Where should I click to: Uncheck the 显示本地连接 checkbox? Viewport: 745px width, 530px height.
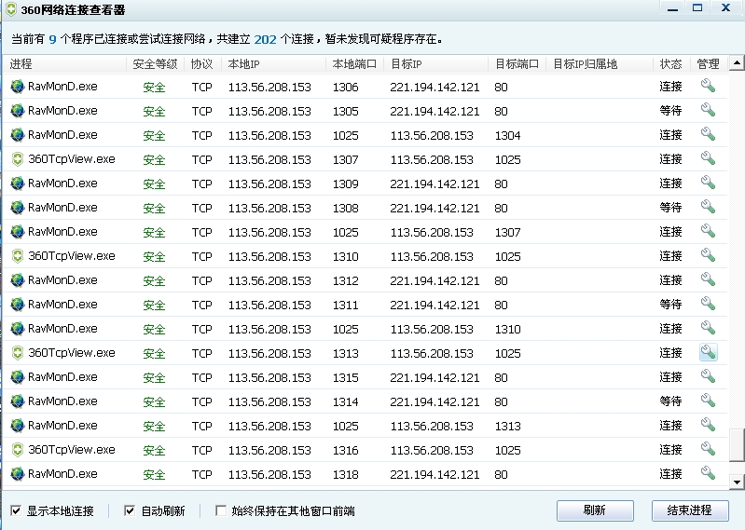[16, 510]
